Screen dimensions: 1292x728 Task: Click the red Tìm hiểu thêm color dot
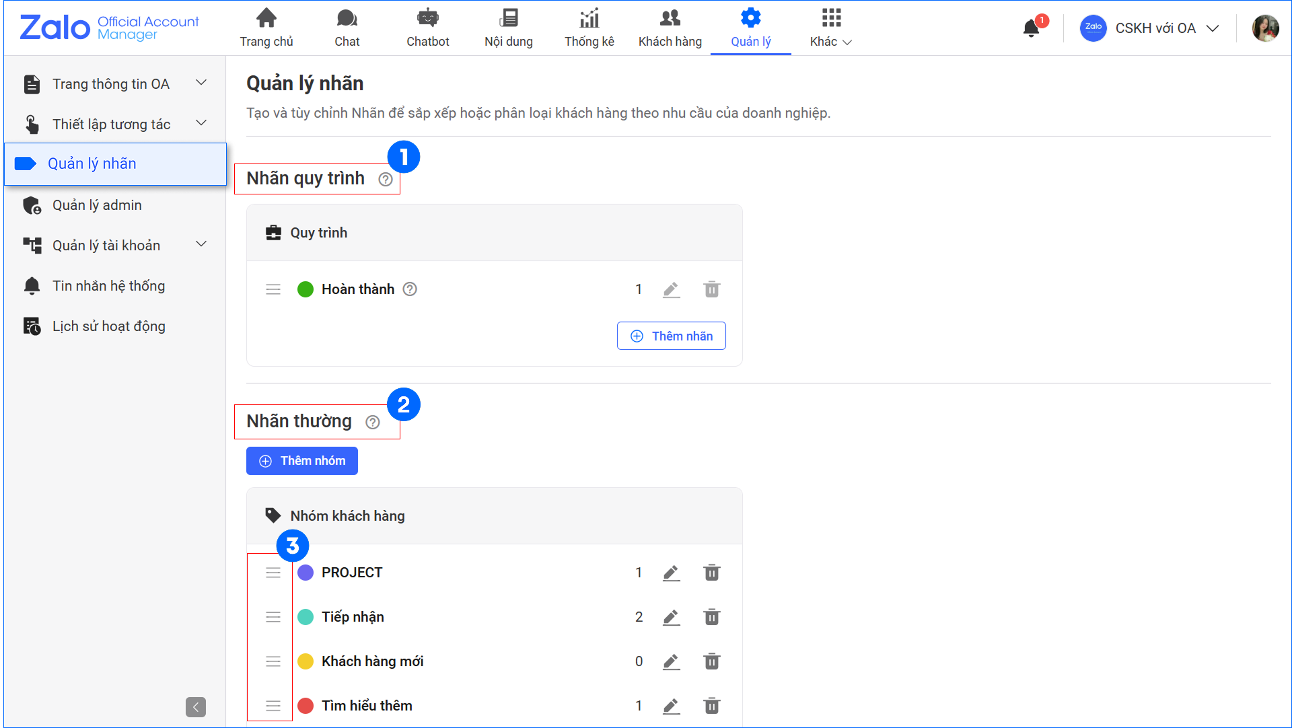(x=306, y=706)
